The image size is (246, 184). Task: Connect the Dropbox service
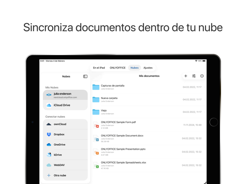click(65, 134)
